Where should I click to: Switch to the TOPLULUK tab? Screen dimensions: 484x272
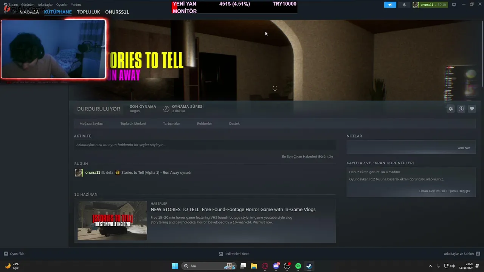point(88,12)
